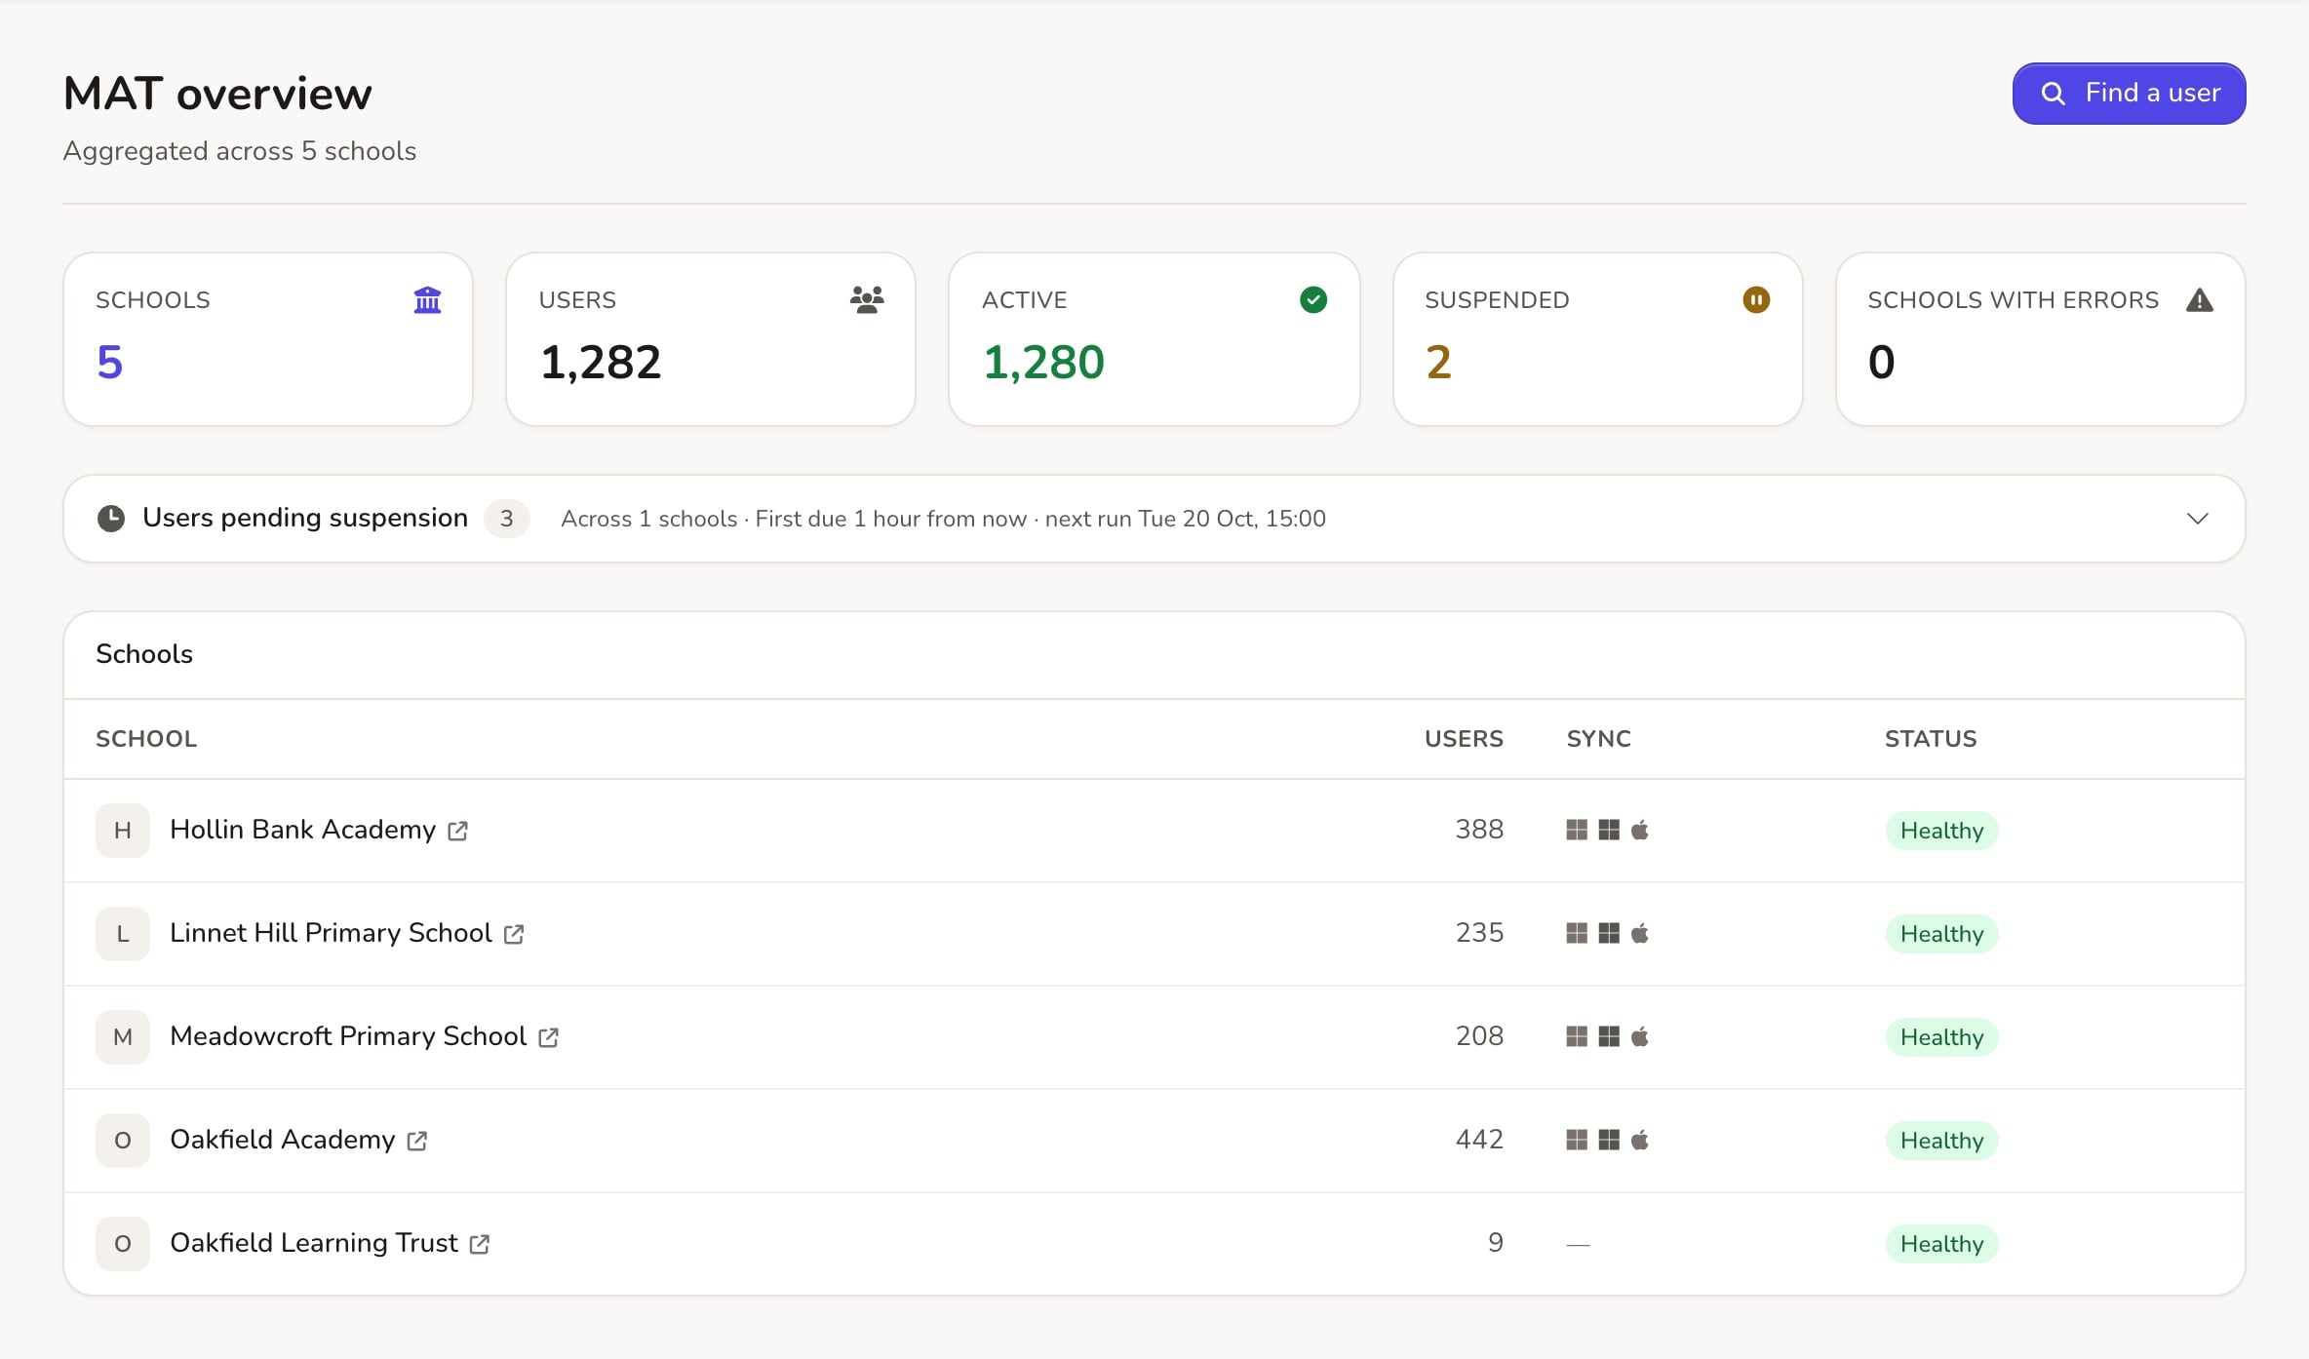The width and height of the screenshot is (2309, 1359).
Task: Click the Healthy badge in Linnet Hill row
Action: point(1941,934)
